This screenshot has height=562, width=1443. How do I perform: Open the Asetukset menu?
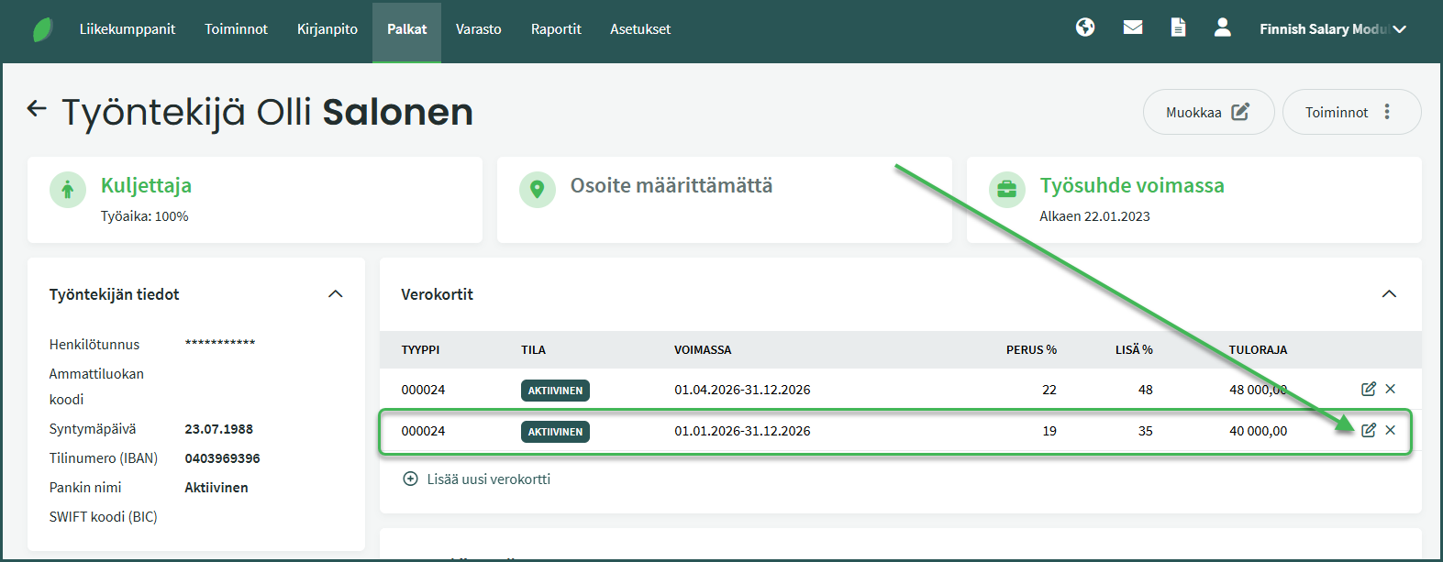(x=640, y=29)
